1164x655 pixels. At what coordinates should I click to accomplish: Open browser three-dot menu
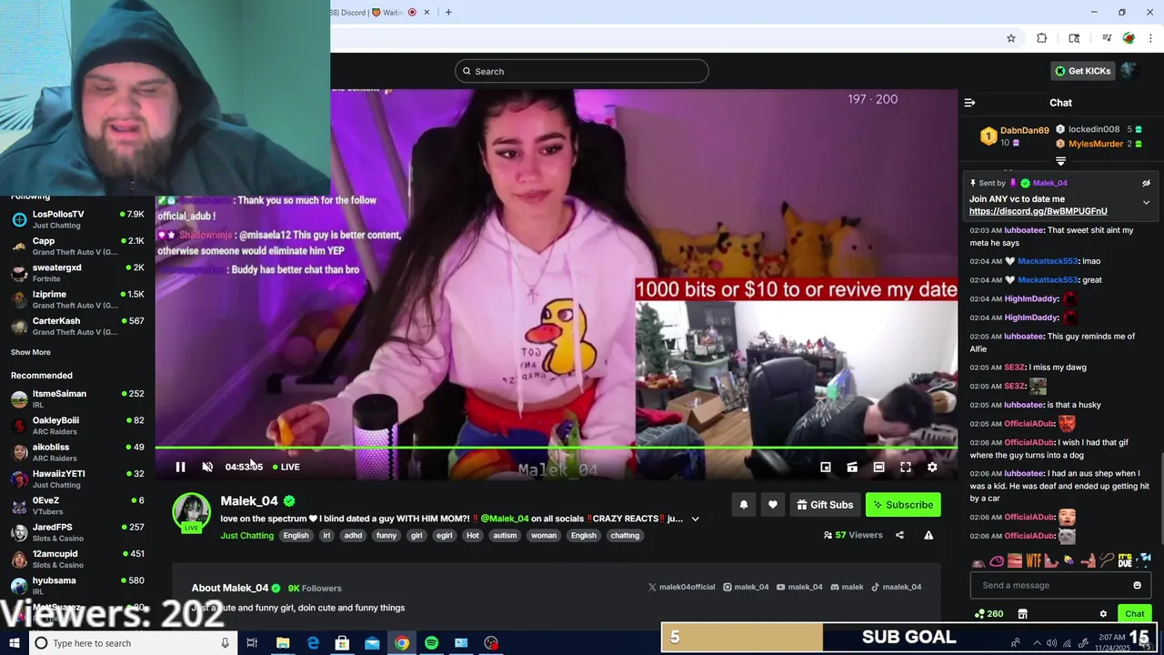1152,38
